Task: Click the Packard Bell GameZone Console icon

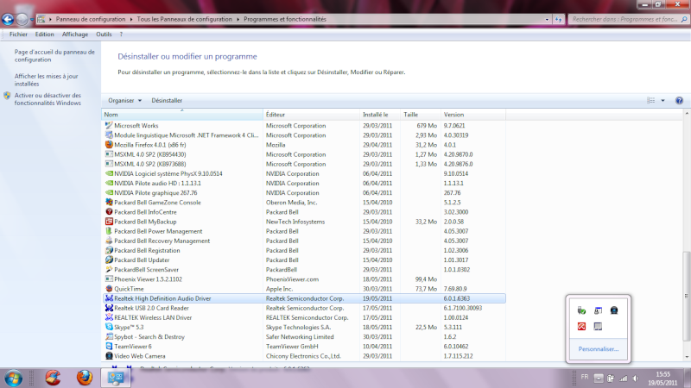Action: pyautogui.click(x=109, y=203)
